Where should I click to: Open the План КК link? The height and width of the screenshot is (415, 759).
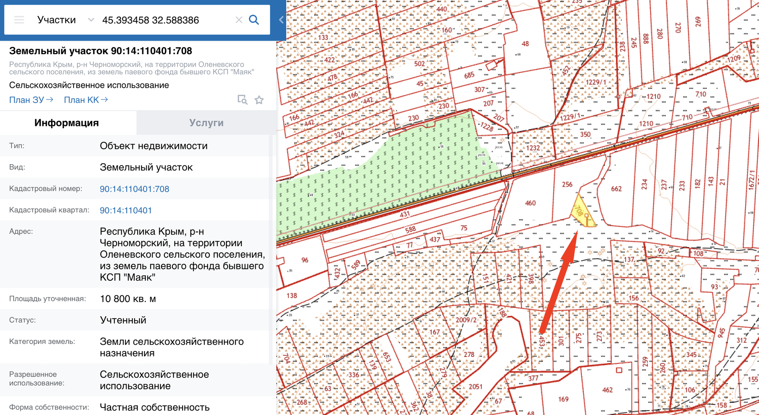tap(86, 100)
